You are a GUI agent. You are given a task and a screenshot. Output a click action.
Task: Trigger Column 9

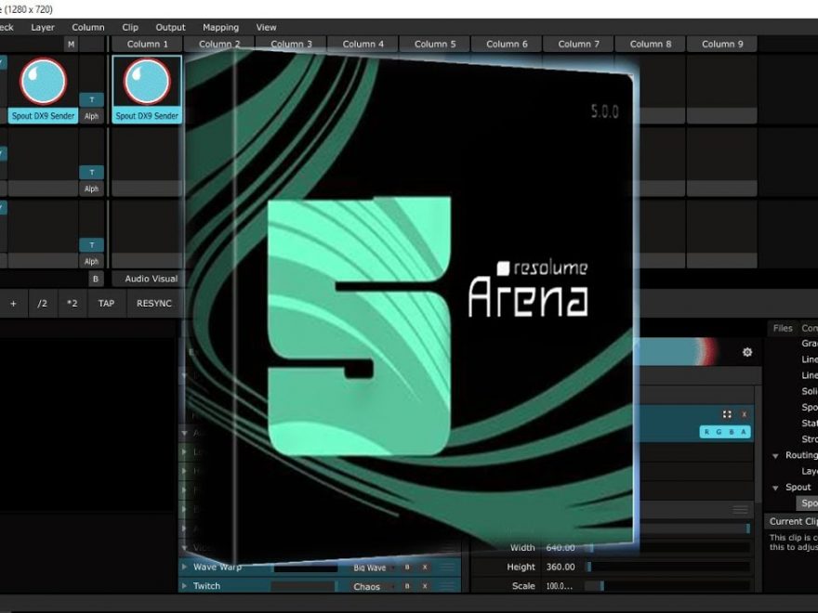tap(722, 45)
